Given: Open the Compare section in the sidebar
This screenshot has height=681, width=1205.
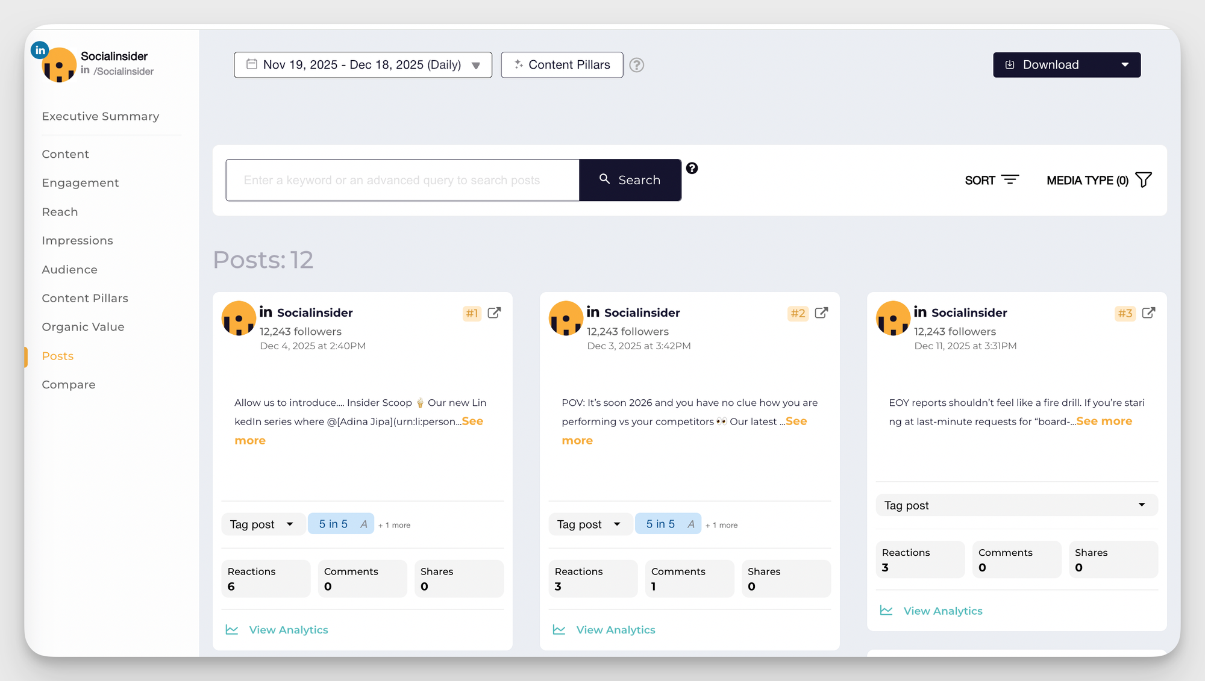Looking at the screenshot, I should coord(68,384).
